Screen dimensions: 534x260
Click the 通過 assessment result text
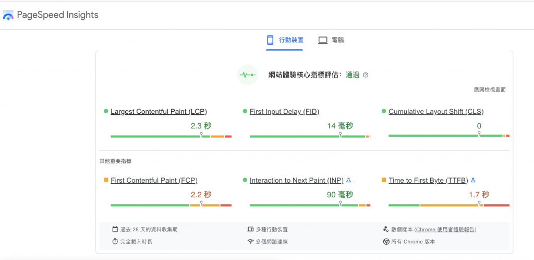point(353,75)
